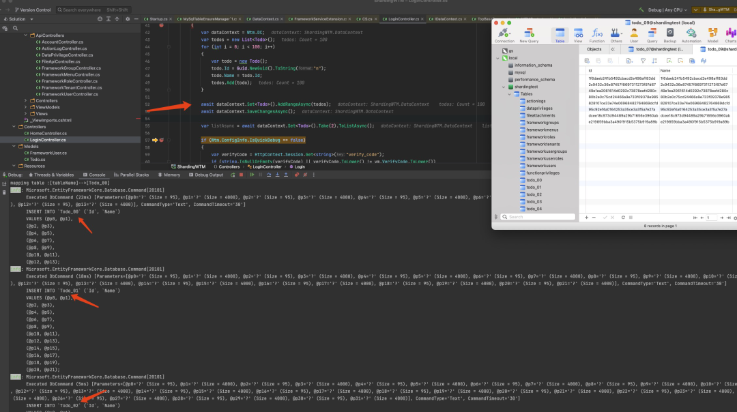Open Debug | Any CPU configuration dropdown
Viewport: 737px width, 412px height.
point(667,10)
